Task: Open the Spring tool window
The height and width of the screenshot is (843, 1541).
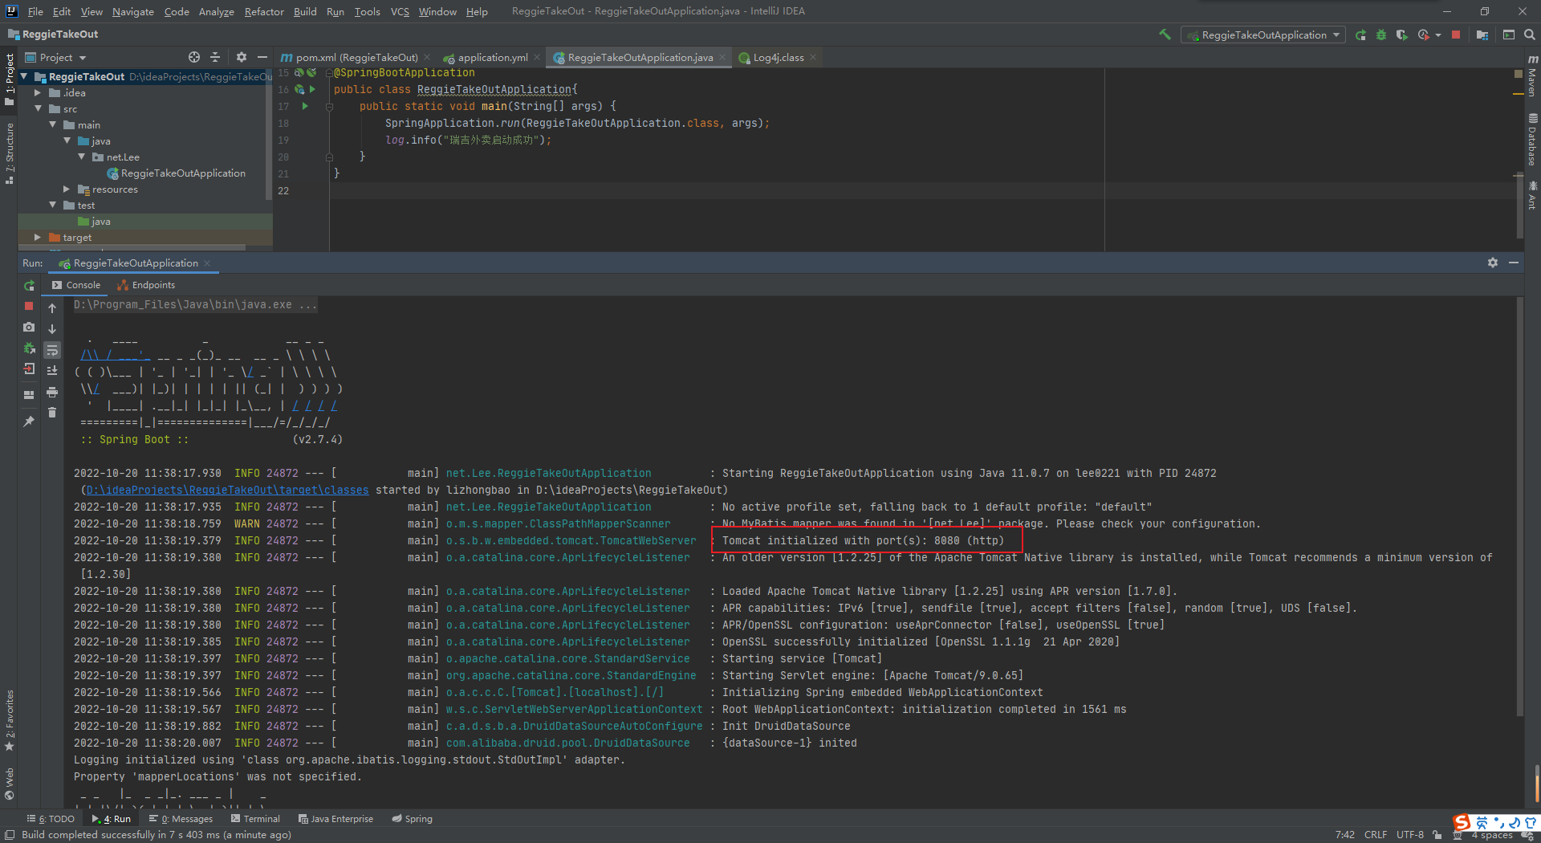Action: (x=412, y=819)
